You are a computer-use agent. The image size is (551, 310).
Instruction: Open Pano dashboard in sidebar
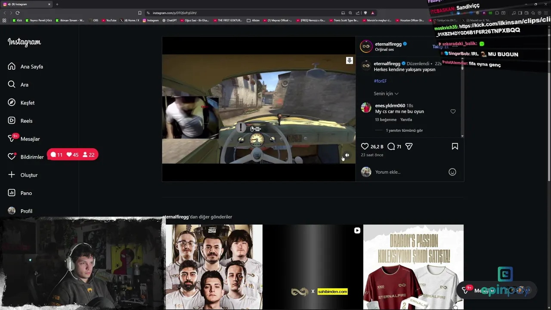(20, 193)
